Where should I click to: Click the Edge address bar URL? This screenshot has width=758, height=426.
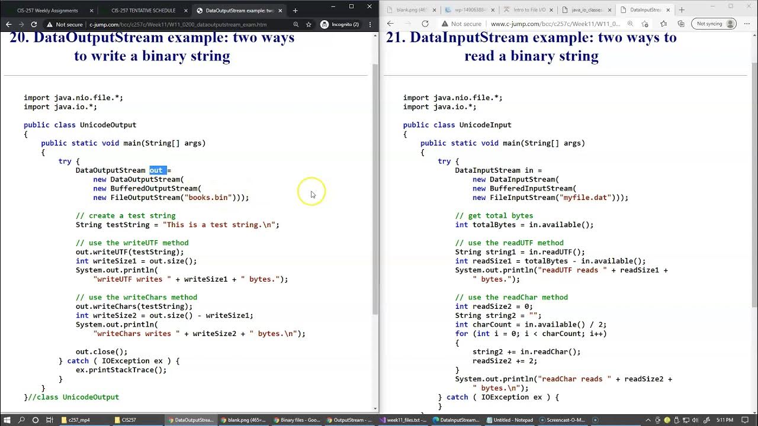(x=555, y=24)
